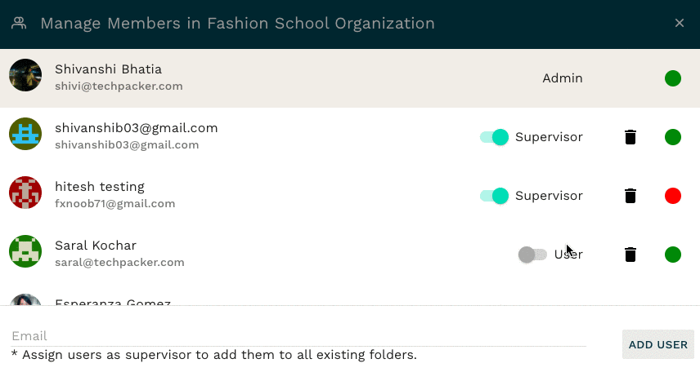Enable Supervisor toggle for Saral Kochar
Viewport: 700px width, 381px height.
tap(532, 255)
